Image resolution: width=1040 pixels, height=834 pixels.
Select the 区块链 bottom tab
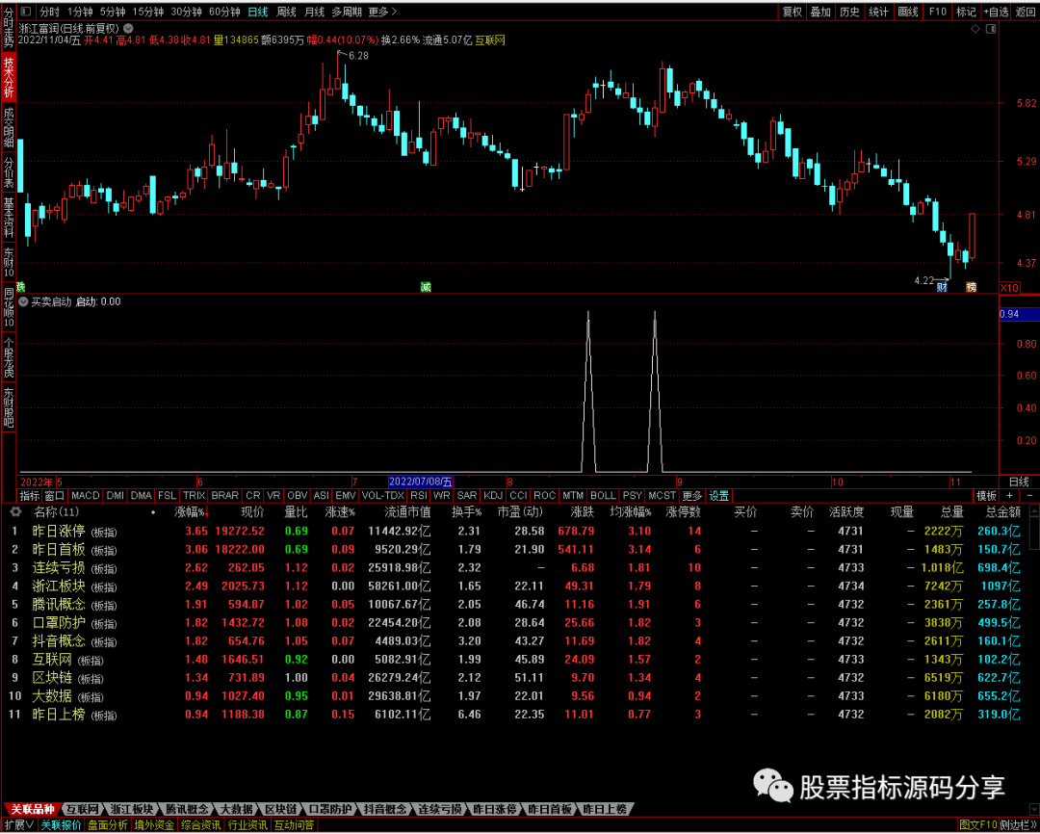[280, 810]
